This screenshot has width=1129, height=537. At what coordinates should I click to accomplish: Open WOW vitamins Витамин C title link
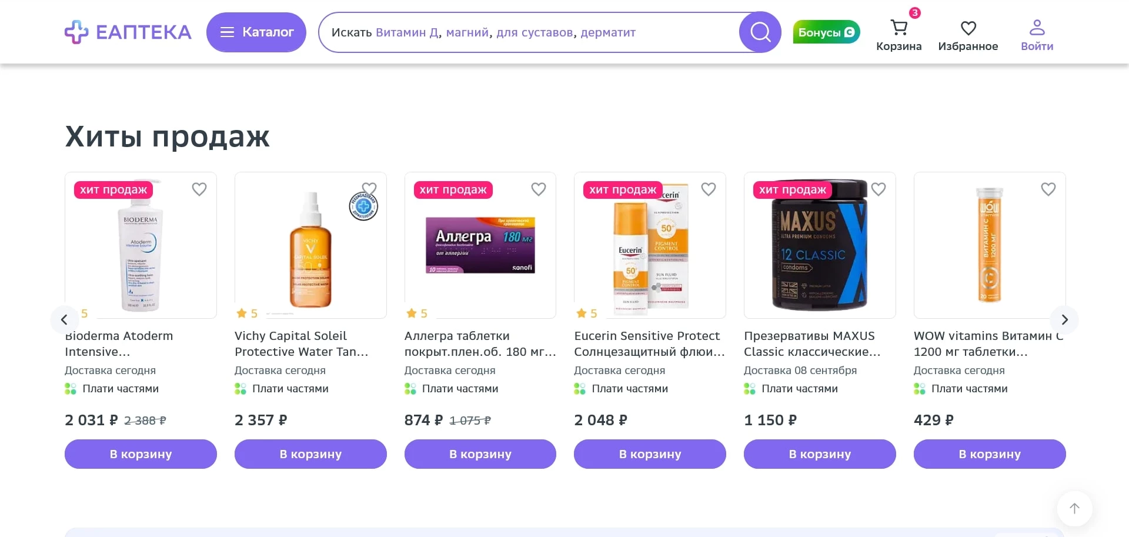(x=988, y=343)
